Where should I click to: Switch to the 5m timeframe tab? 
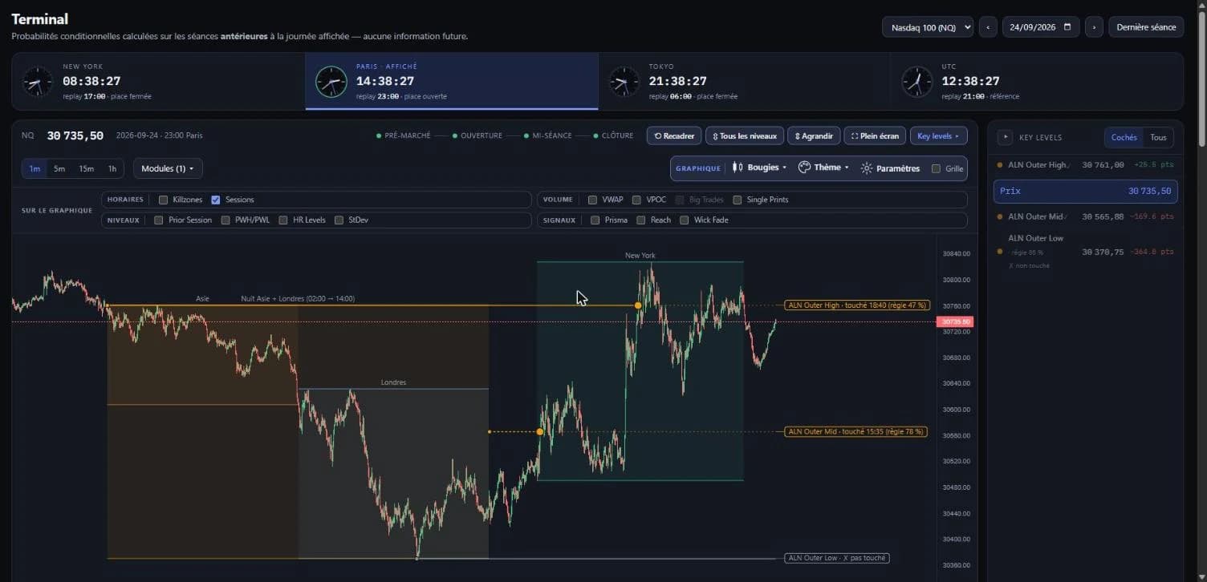(59, 168)
